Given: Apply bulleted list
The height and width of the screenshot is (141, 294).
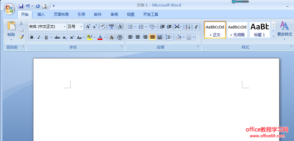Looking at the screenshot, I should click(131, 27).
